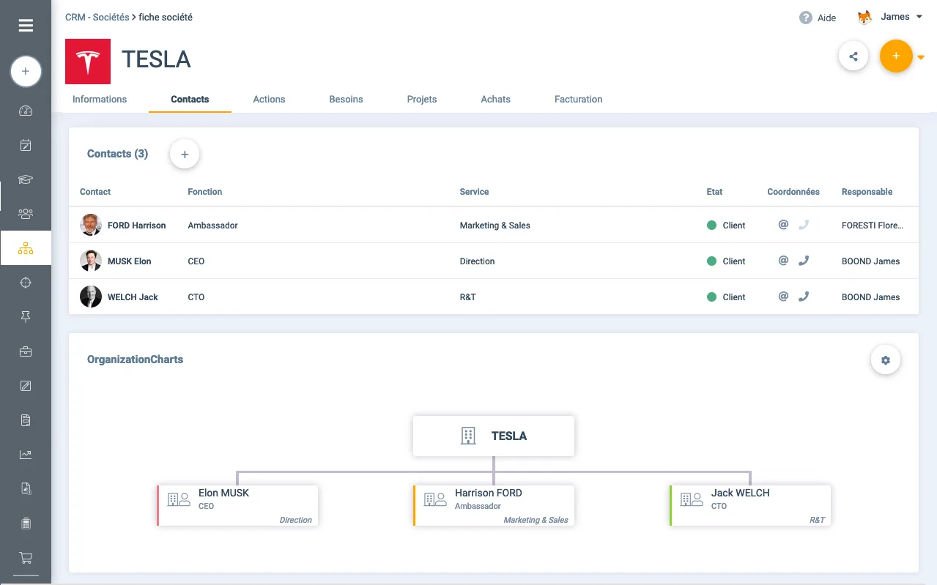Click the sidebar plus create button
This screenshot has width=937, height=585.
pyautogui.click(x=26, y=72)
